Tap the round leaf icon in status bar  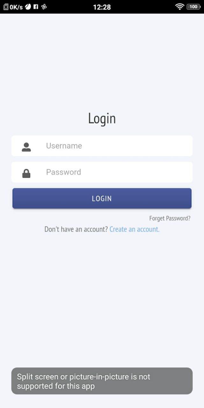28,6
